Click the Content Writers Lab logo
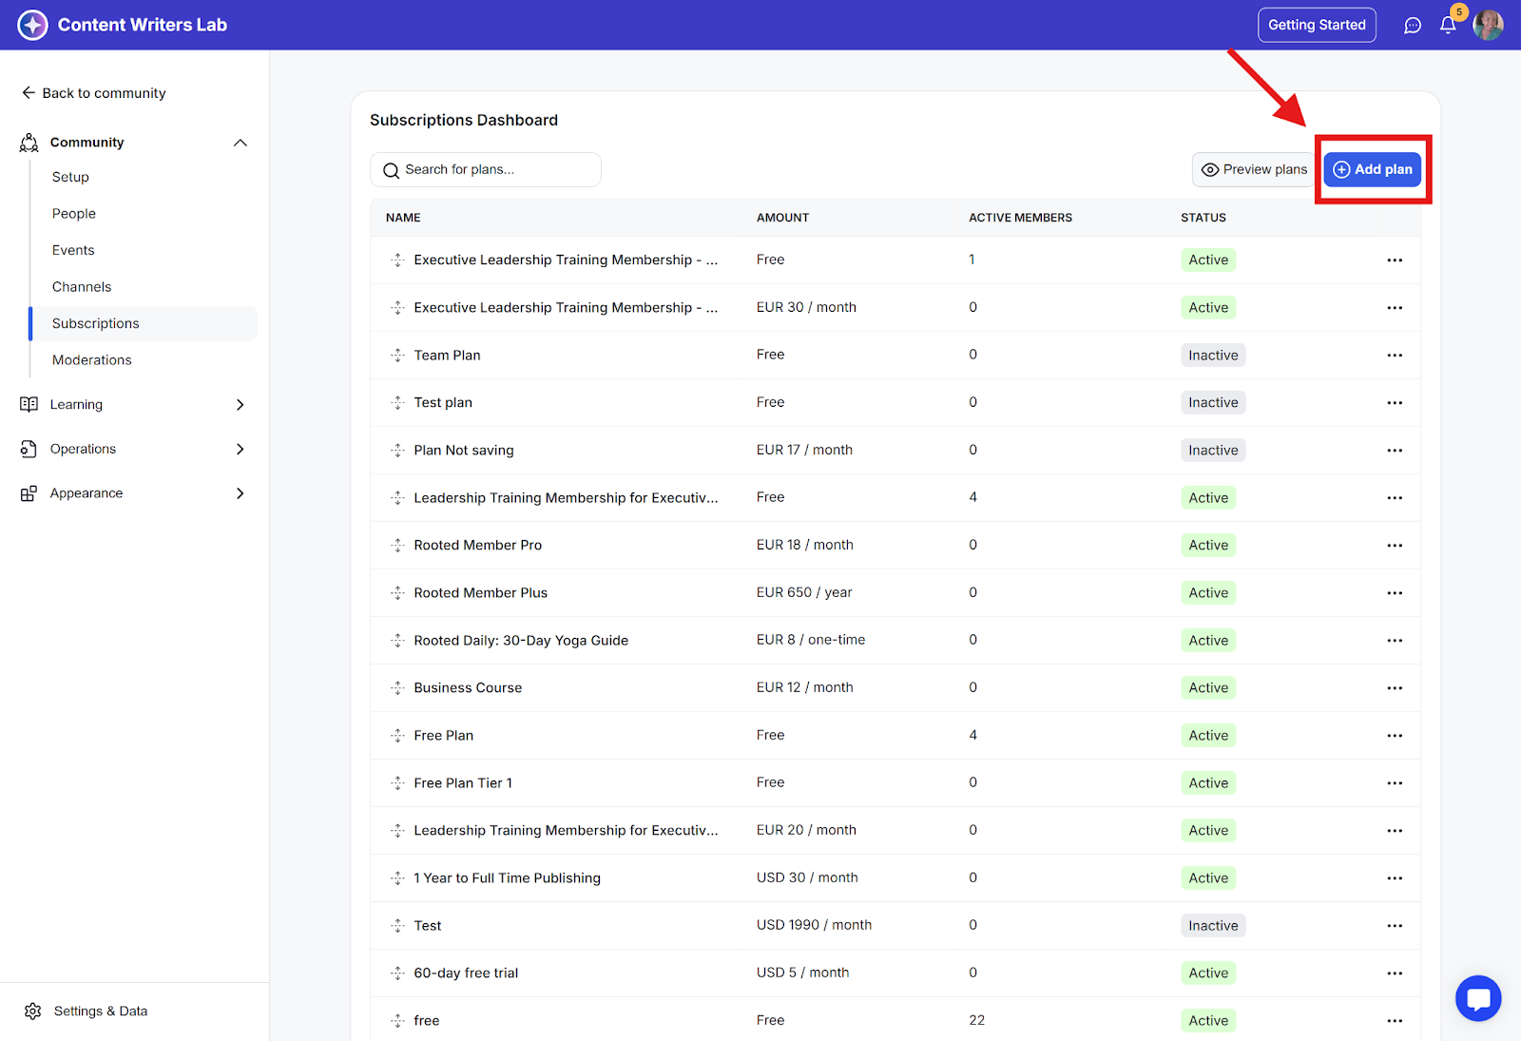The height and width of the screenshot is (1041, 1521). tap(33, 25)
